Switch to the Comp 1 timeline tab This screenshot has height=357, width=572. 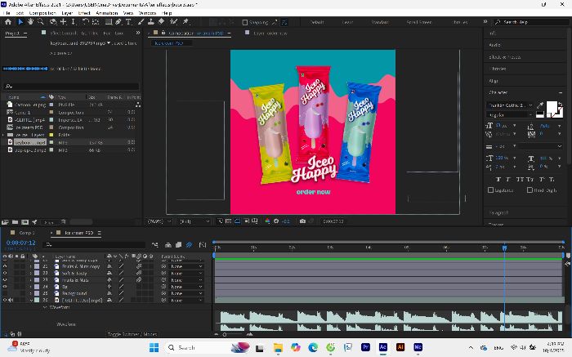point(27,233)
